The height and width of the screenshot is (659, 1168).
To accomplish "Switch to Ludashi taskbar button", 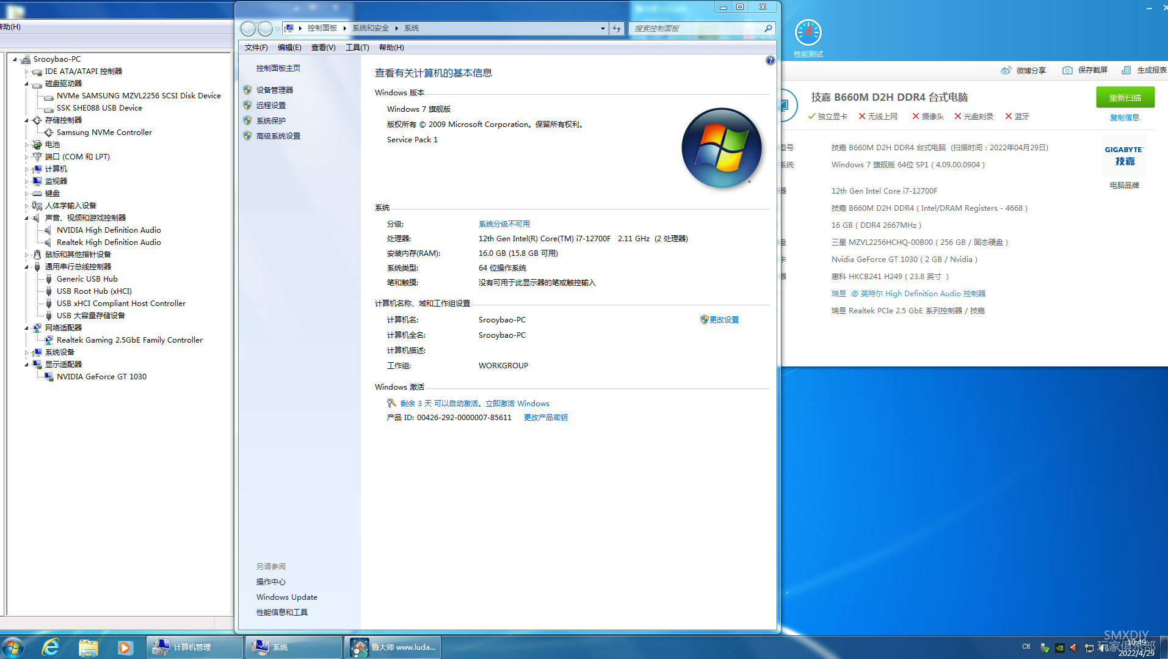I will click(393, 647).
